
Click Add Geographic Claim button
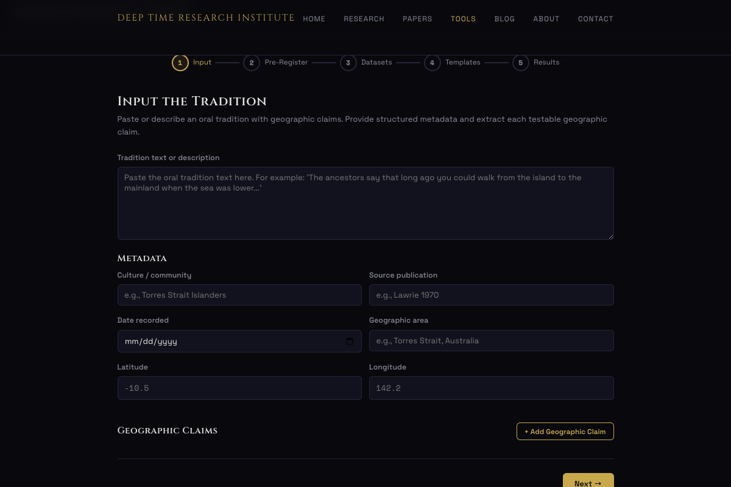565,432
